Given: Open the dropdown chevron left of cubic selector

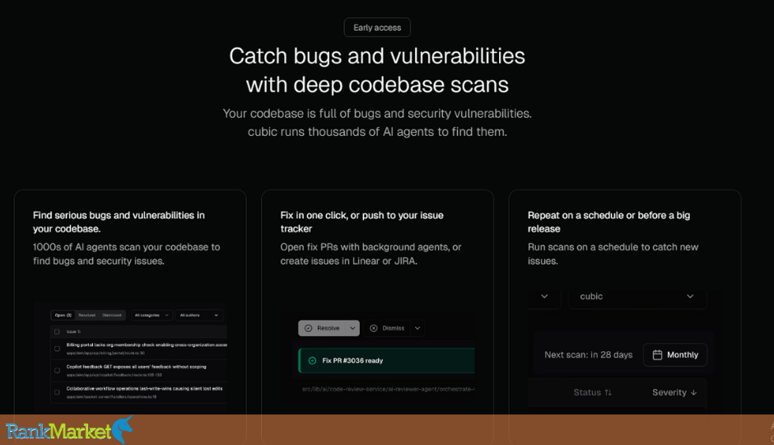Looking at the screenshot, I should coord(544,297).
